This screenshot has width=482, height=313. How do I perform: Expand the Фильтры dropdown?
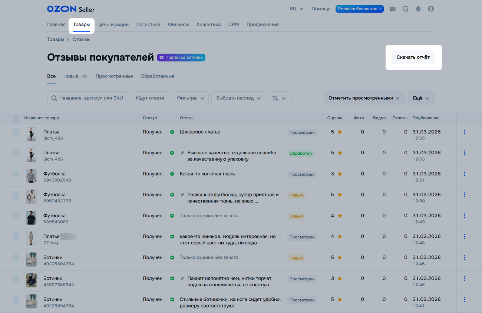click(190, 98)
